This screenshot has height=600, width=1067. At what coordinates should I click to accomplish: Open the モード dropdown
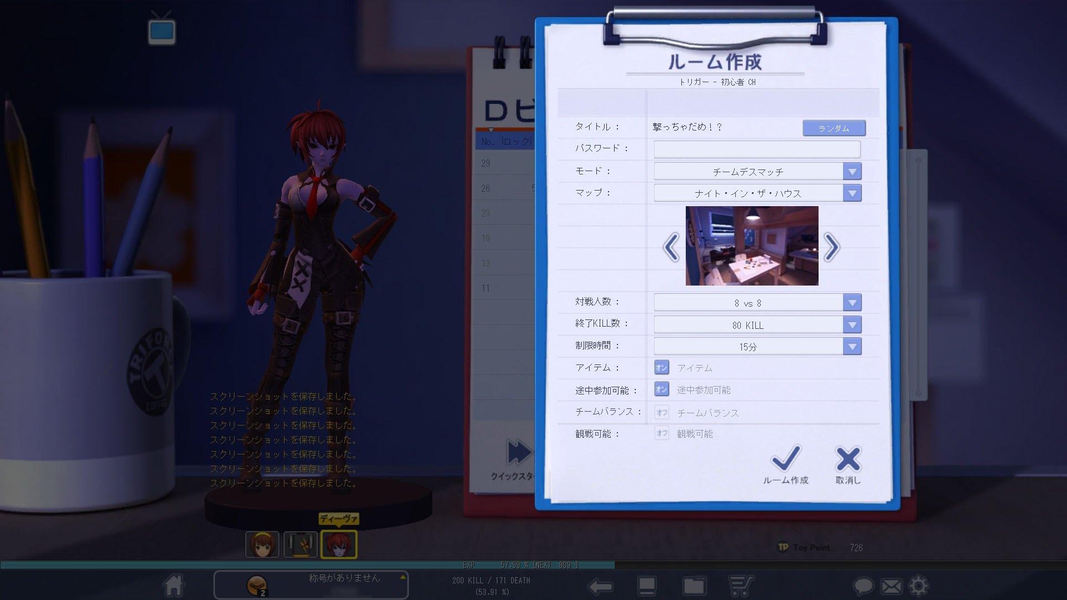click(x=852, y=172)
